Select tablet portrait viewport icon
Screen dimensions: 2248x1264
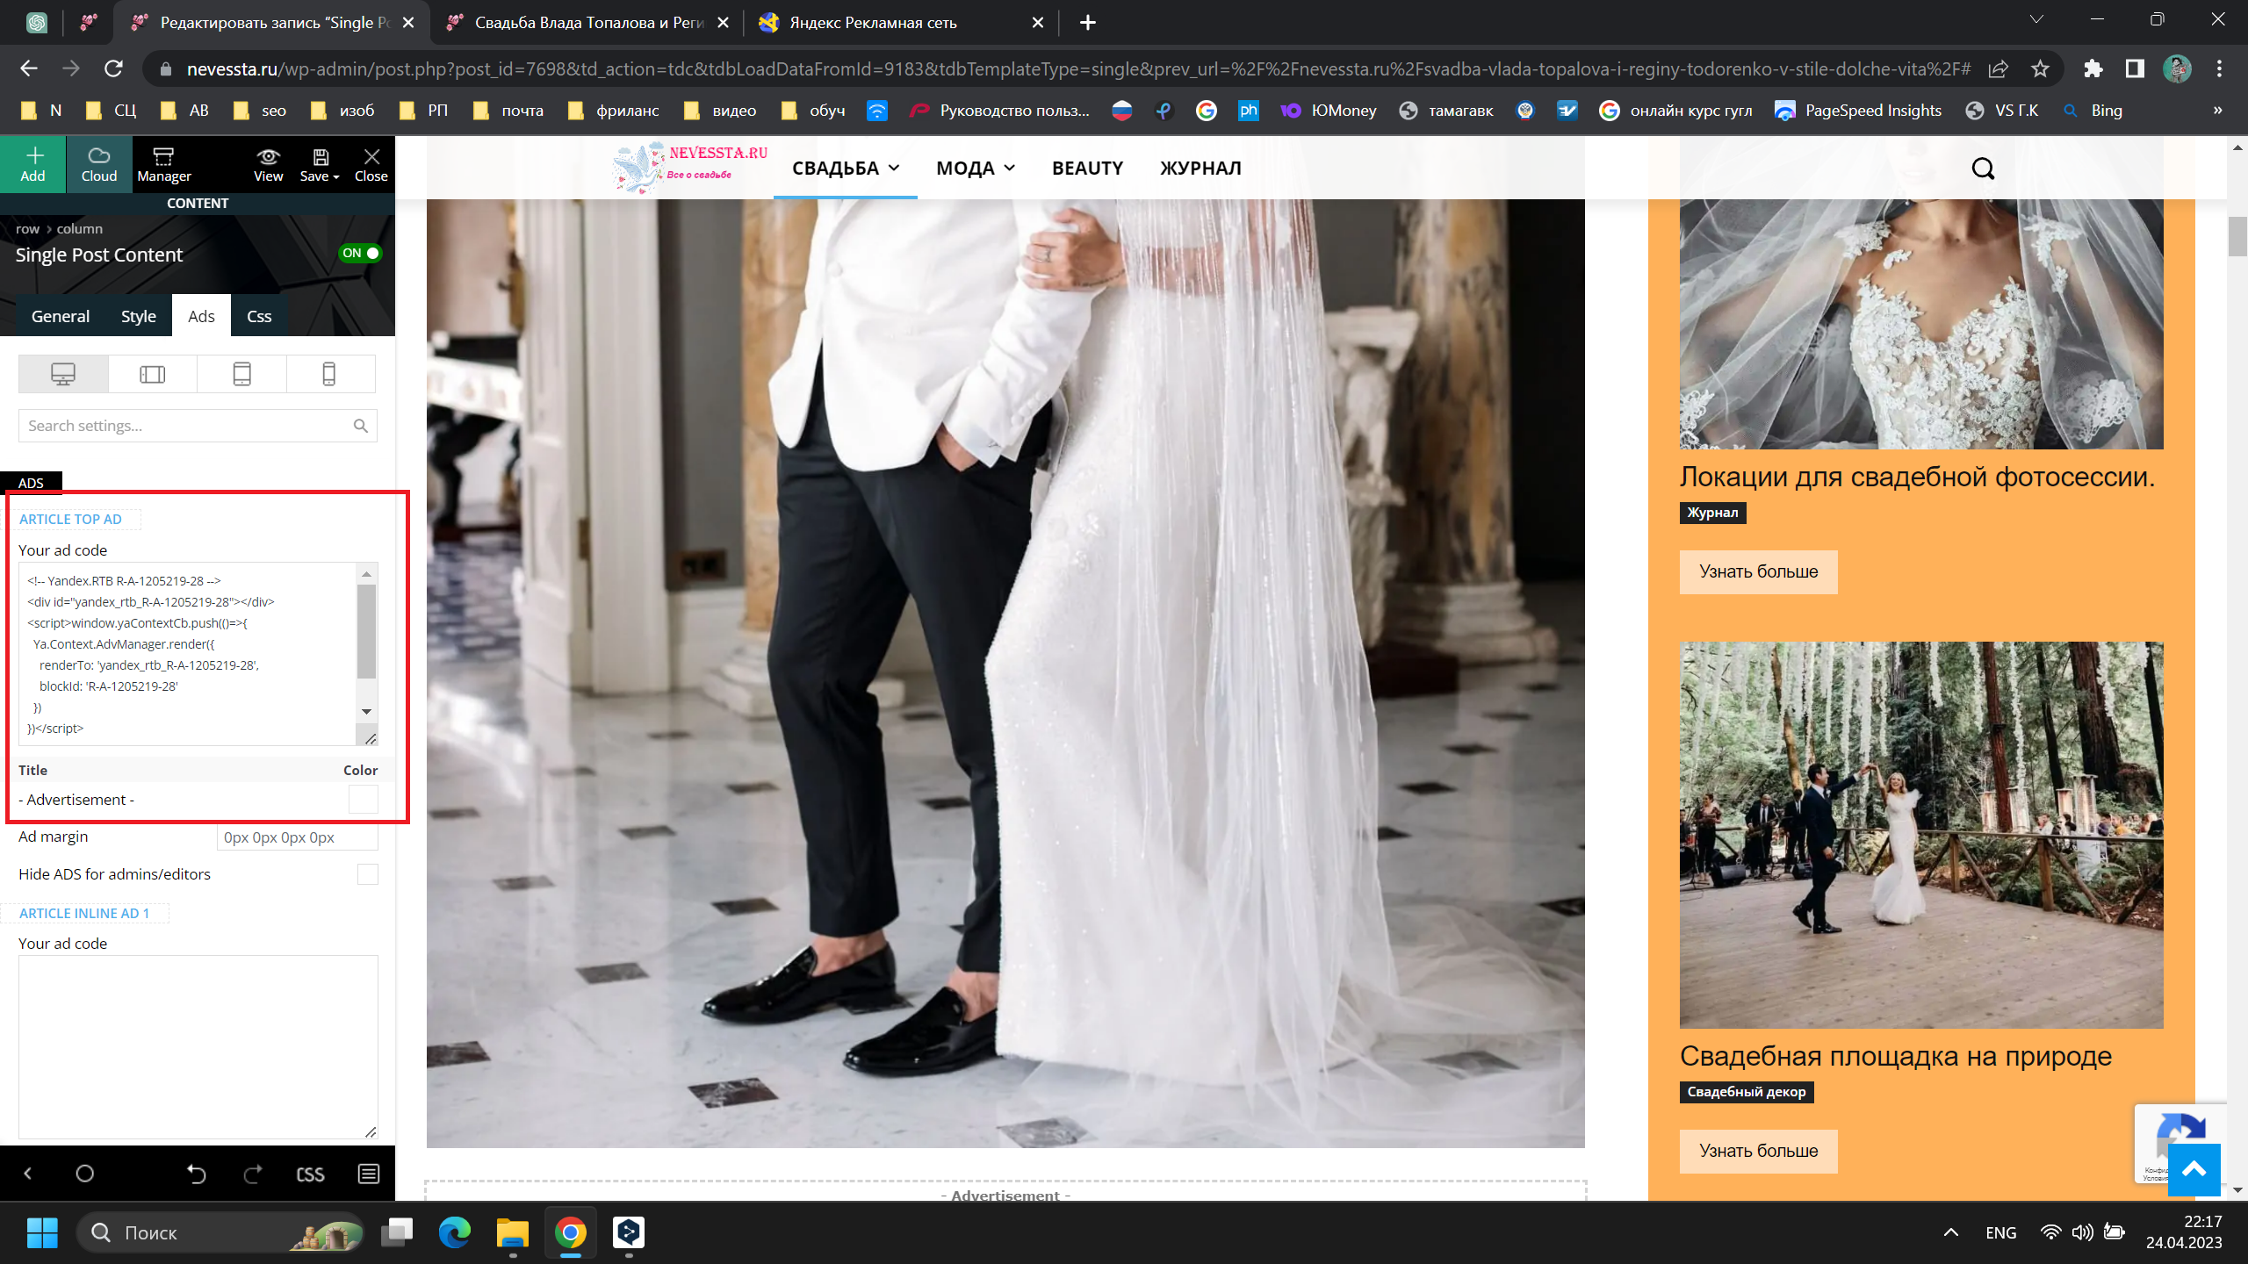tap(241, 374)
